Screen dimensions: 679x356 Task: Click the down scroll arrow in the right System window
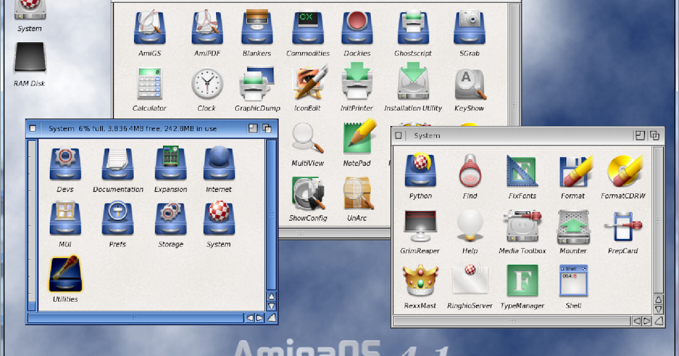(659, 309)
